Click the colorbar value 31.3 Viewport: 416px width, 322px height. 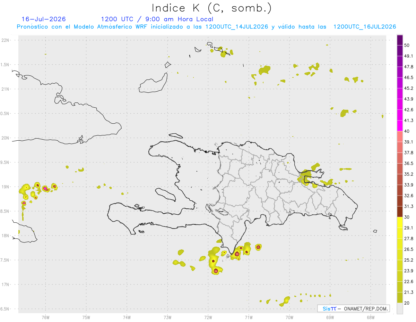409,206
